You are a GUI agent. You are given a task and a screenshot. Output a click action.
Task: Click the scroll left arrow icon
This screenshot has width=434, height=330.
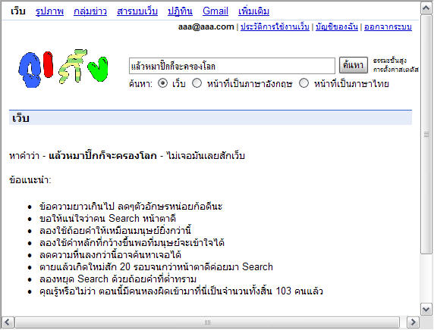pyautogui.click(x=7, y=322)
